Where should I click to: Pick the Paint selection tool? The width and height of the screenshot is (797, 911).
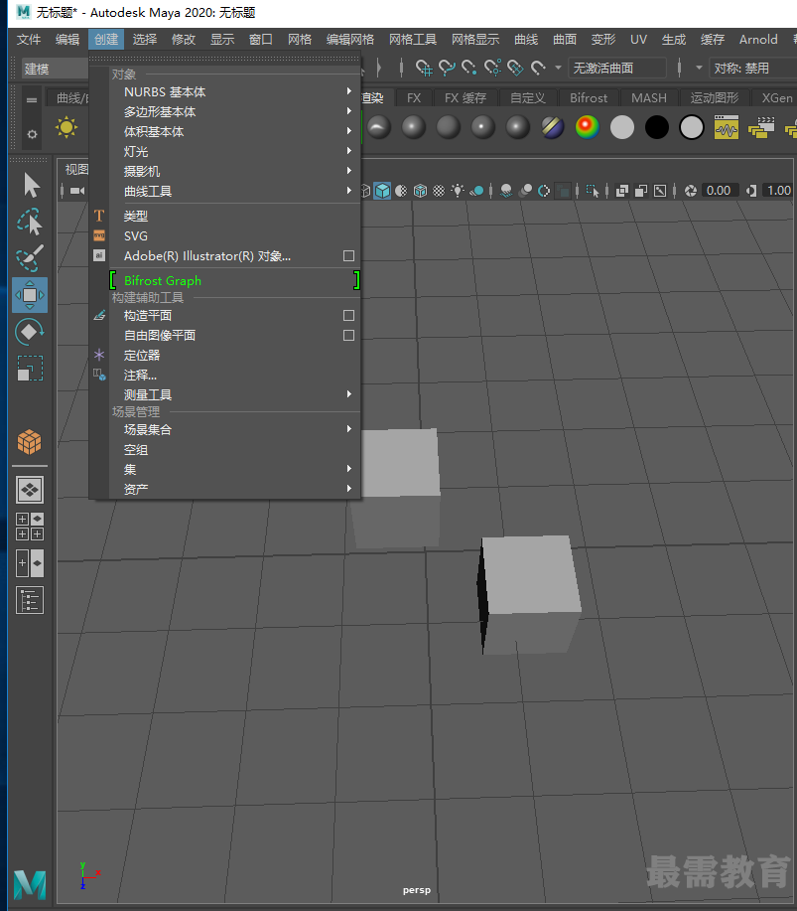pos(29,258)
